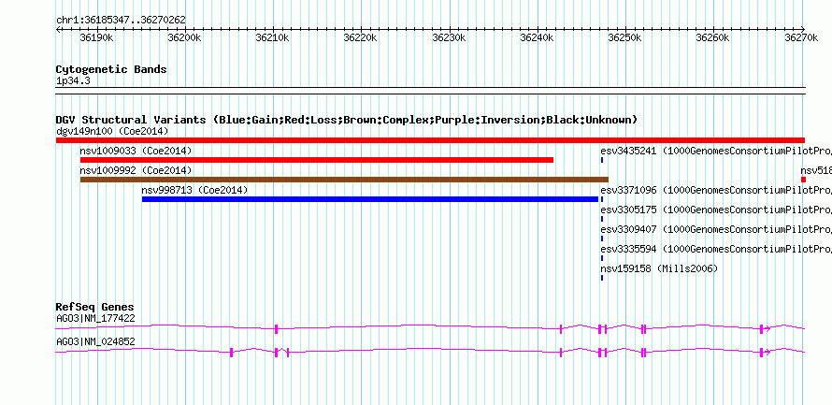Open the nsv998713 (Coe2014) label

click(194, 190)
